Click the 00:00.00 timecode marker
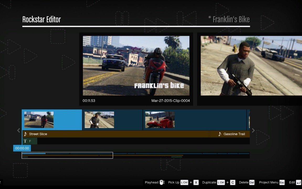Screen dimensions: 302x189 click(22, 148)
